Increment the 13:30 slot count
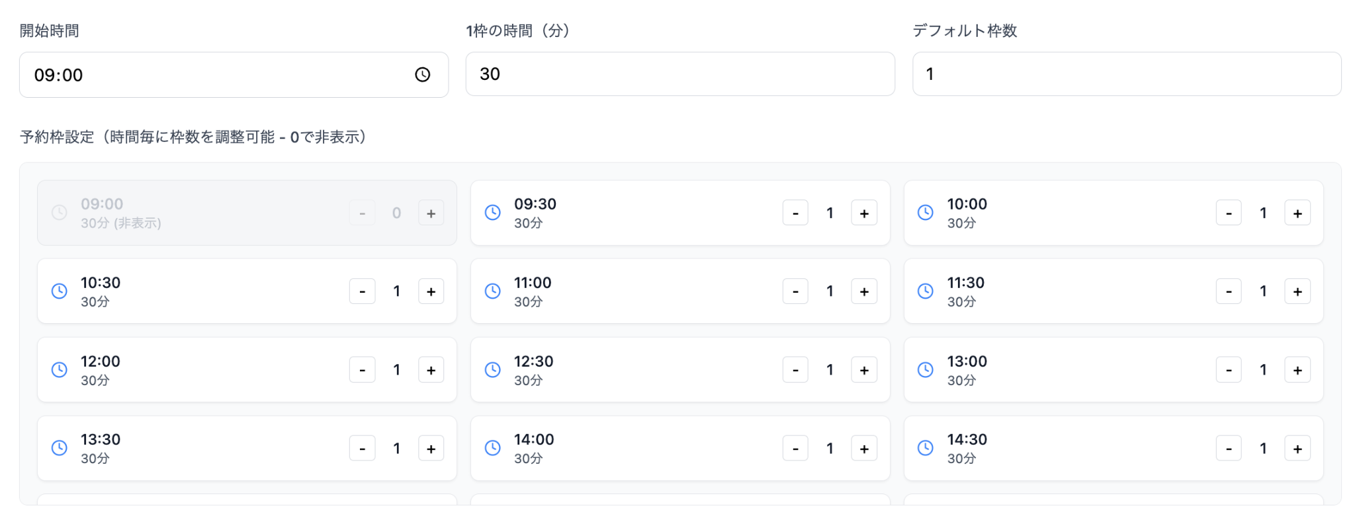1355x516 pixels. (431, 449)
